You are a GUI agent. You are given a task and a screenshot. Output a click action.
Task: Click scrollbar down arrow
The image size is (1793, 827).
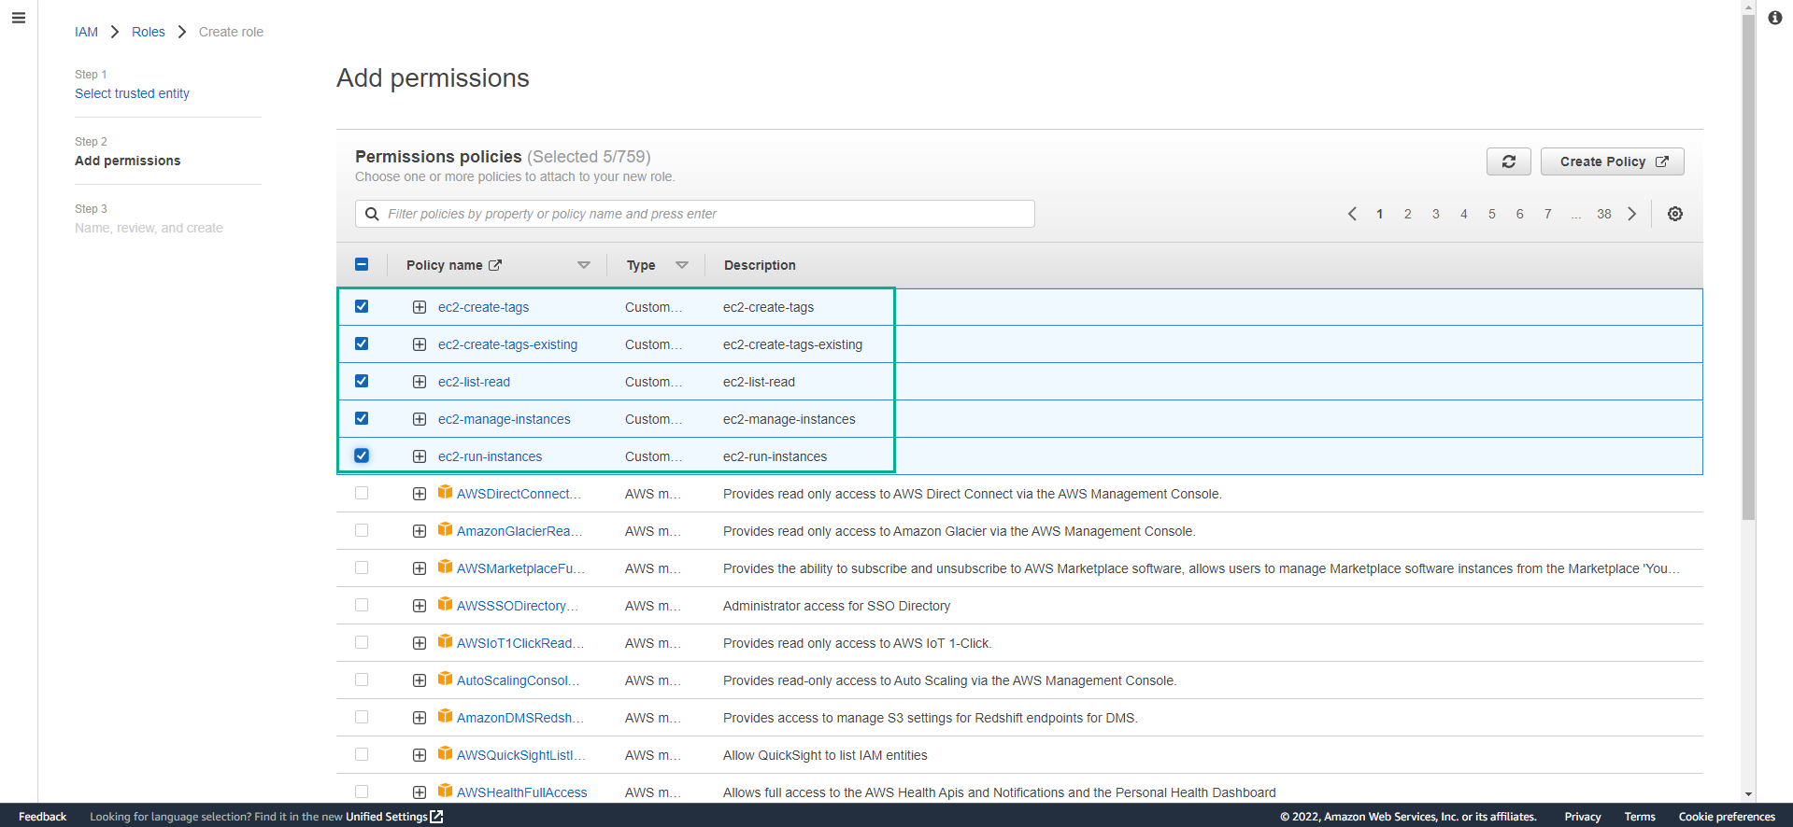tap(1748, 794)
